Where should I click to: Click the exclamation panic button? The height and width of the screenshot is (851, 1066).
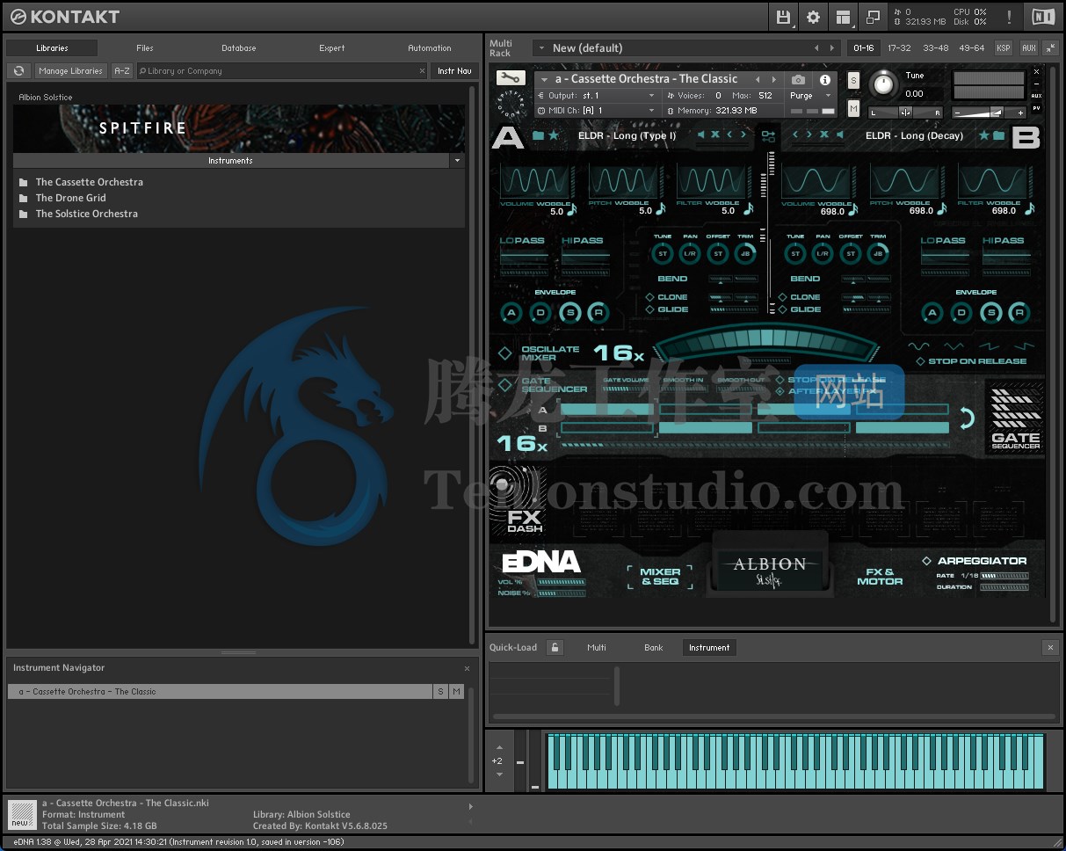[1009, 17]
